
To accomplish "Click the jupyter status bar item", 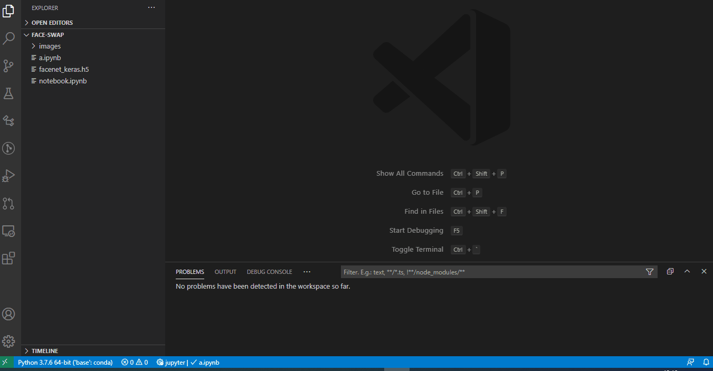I will [x=170, y=362].
